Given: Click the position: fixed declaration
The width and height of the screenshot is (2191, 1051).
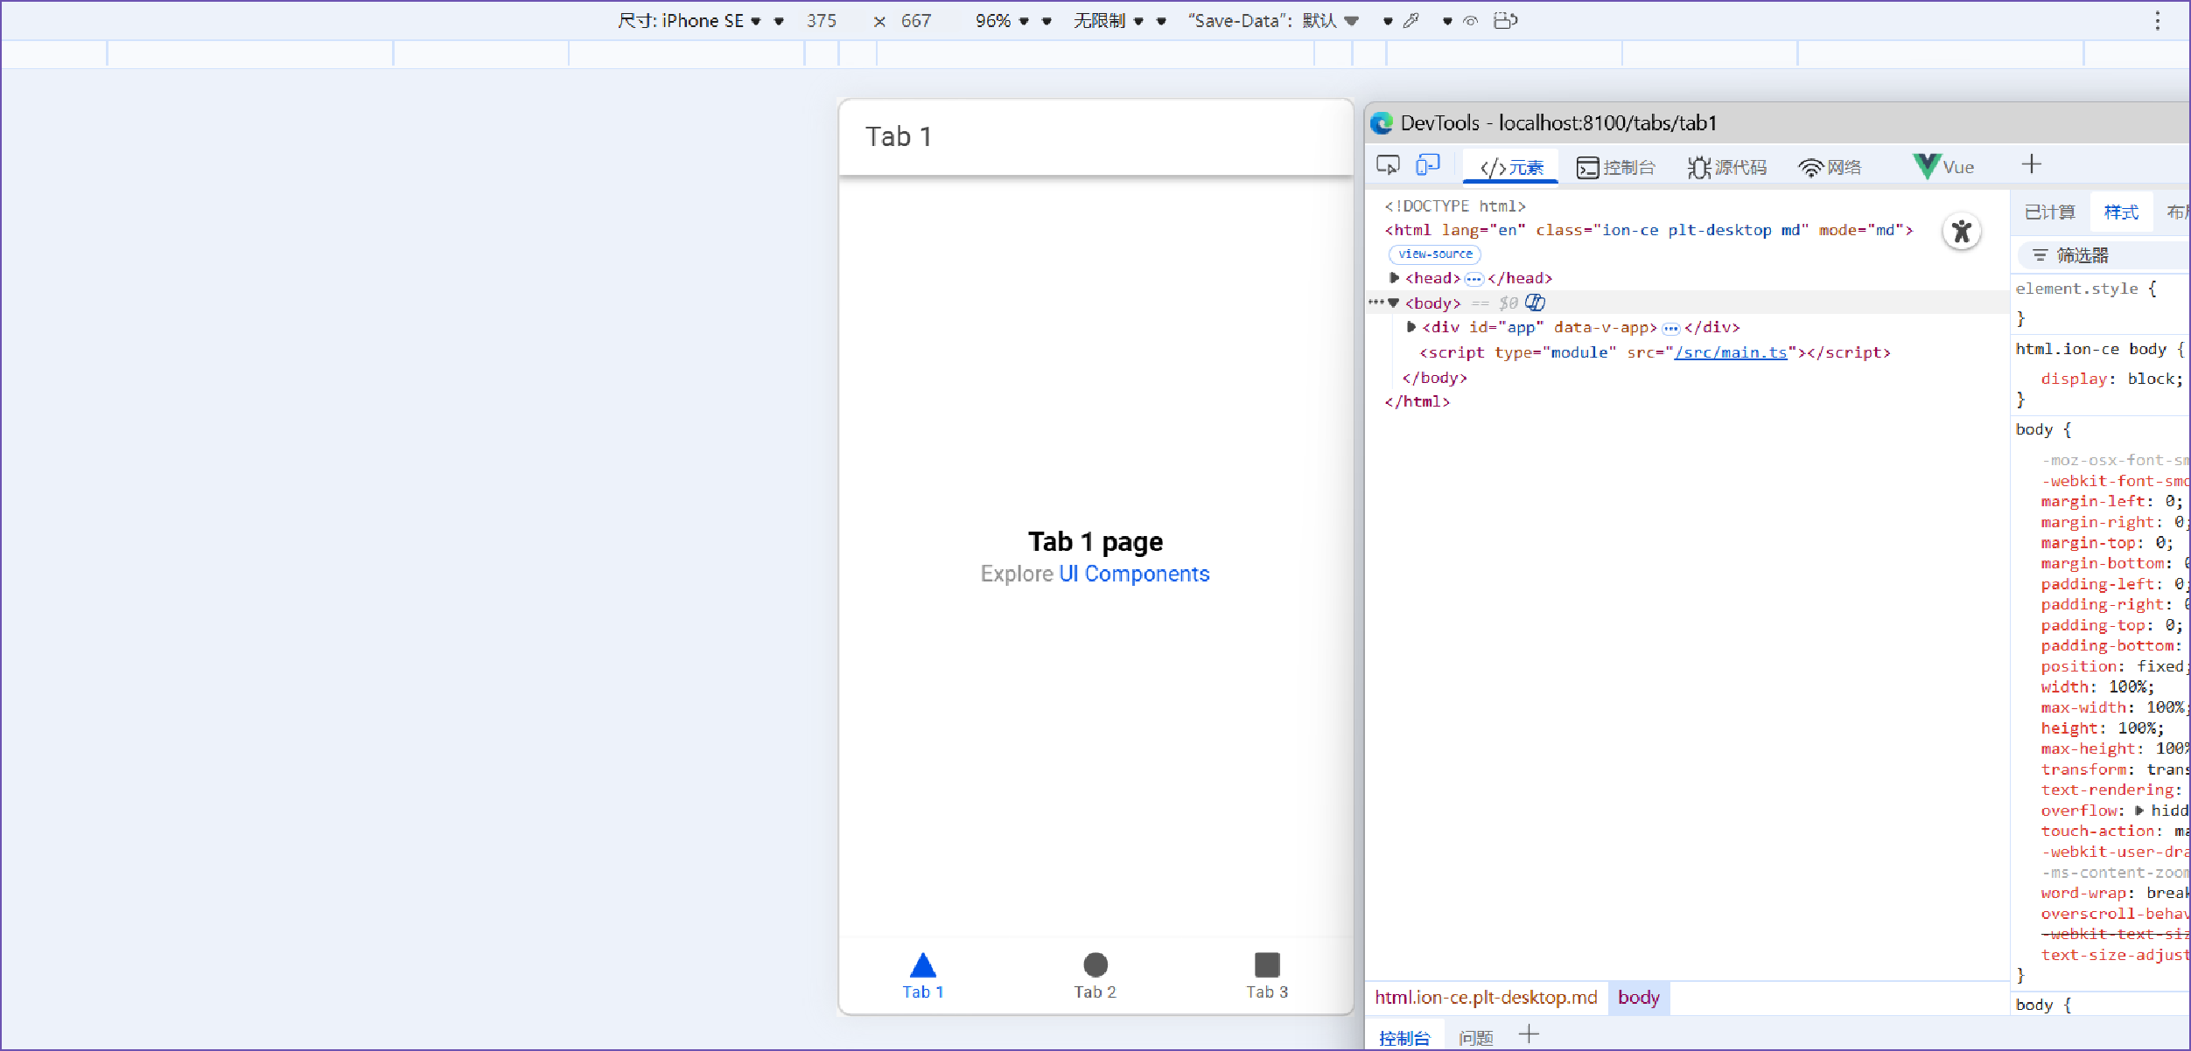Looking at the screenshot, I should [2113, 666].
